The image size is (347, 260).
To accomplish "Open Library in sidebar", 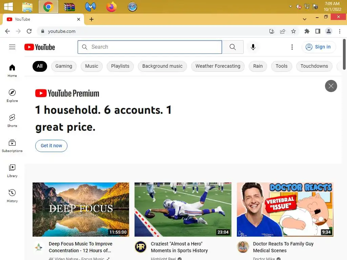I will pyautogui.click(x=12, y=171).
